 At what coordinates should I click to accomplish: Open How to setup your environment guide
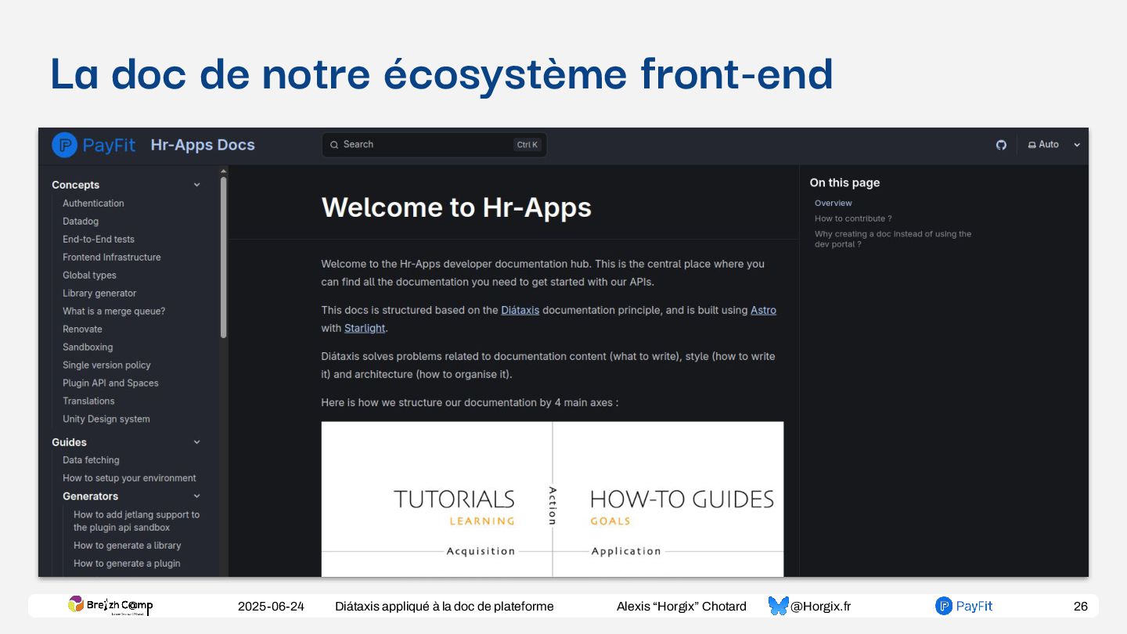129,478
